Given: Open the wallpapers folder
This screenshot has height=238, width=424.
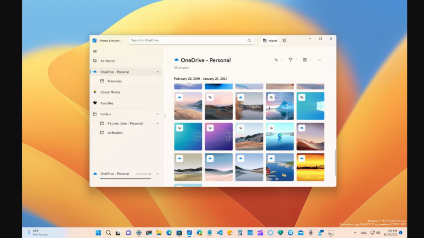Looking at the screenshot, I should click(x=115, y=133).
